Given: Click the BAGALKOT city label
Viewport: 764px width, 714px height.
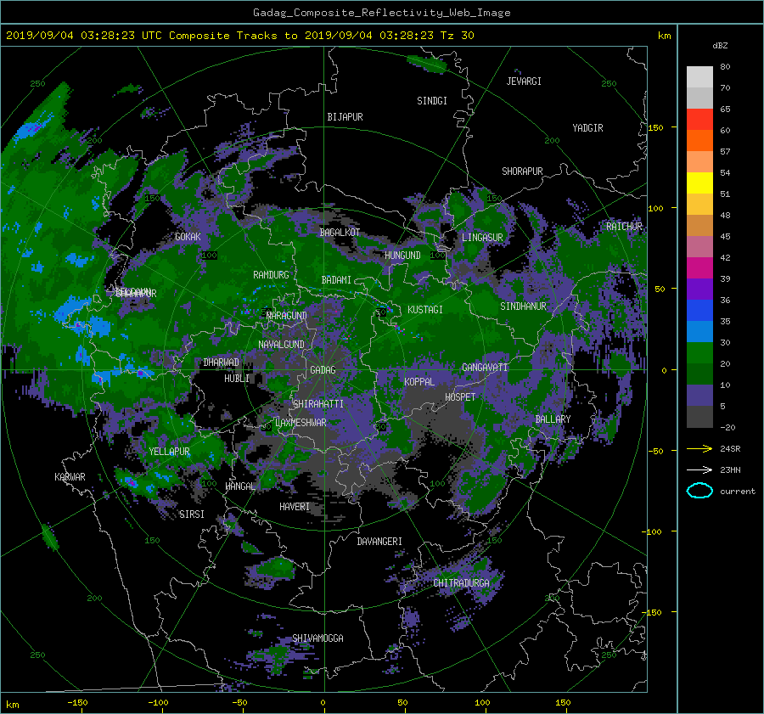Looking at the screenshot, I should pos(340,233).
